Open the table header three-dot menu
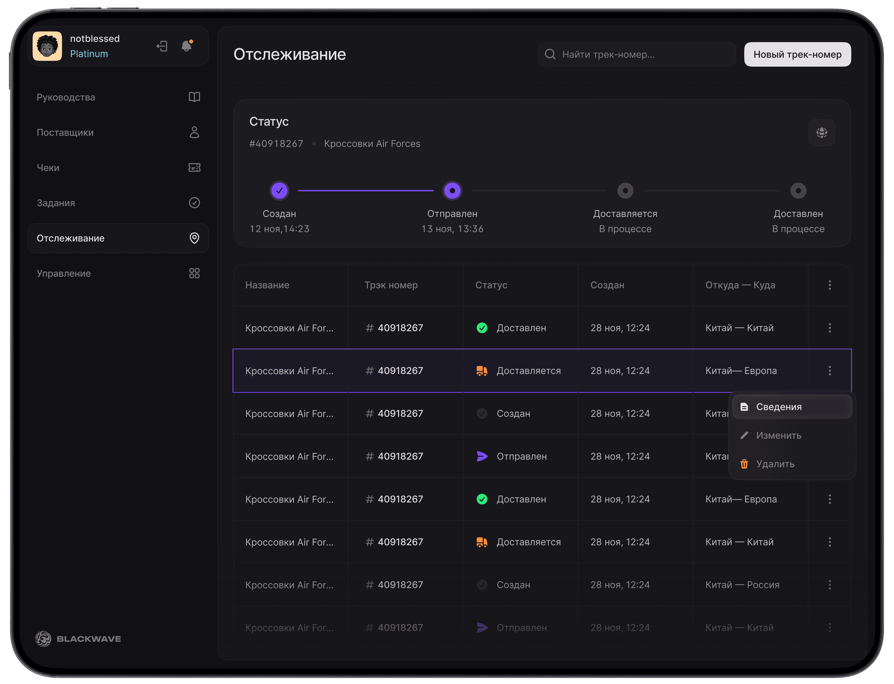 829,285
